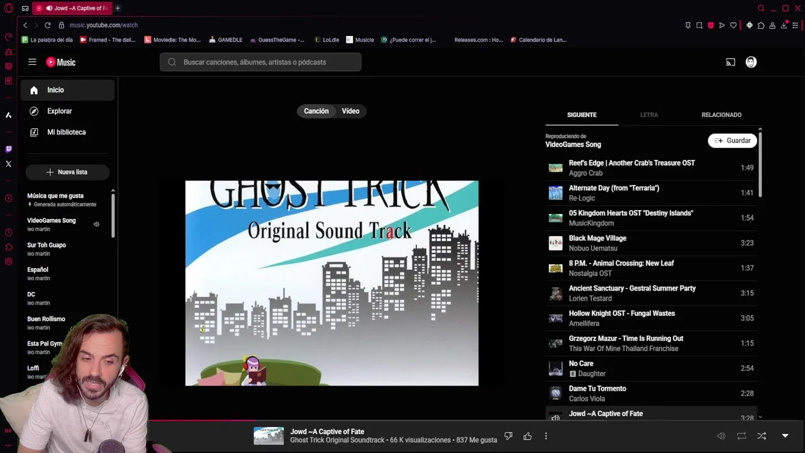Image resolution: width=805 pixels, height=453 pixels.
Task: Go to Explorar in the sidebar
Action: click(x=68, y=111)
